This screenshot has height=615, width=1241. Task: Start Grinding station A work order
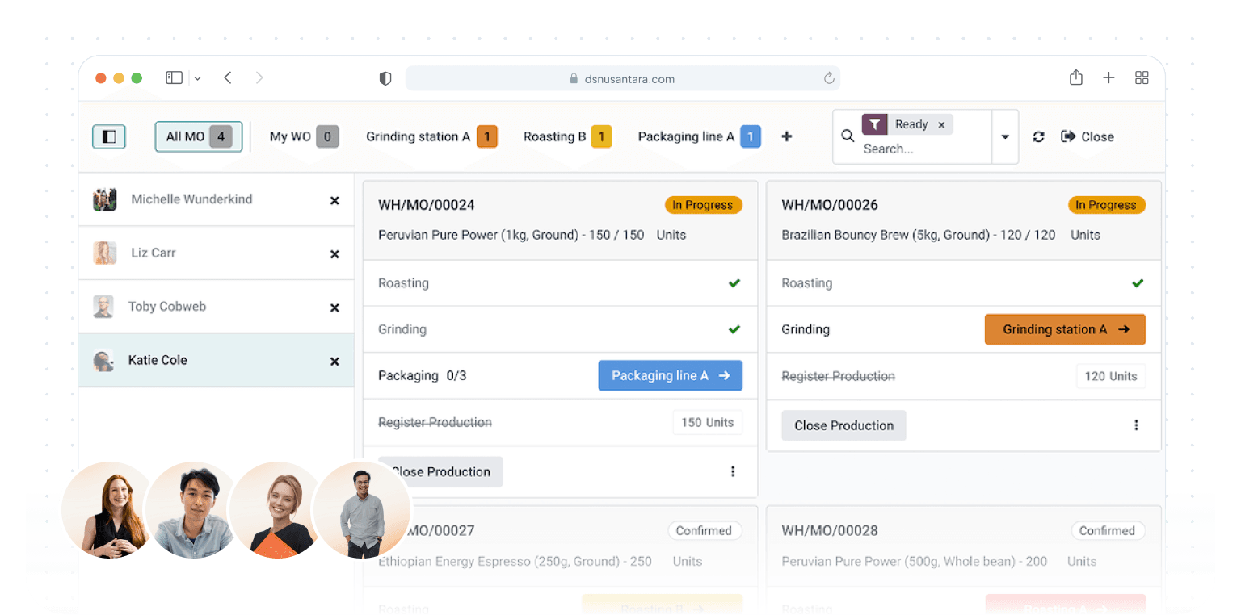(1065, 329)
